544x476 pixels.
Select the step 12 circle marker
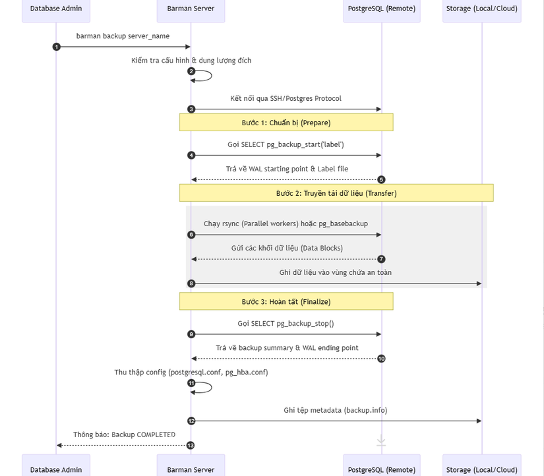coord(191,421)
